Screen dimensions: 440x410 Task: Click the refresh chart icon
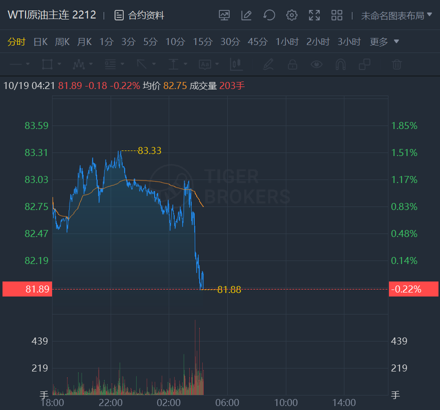pos(269,15)
